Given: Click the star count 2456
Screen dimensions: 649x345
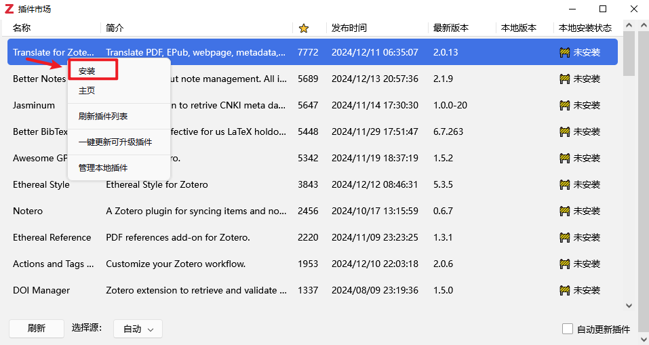Looking at the screenshot, I should (x=308, y=211).
